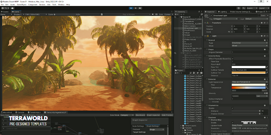Screen dimensions: 271x135
Task: Open the Surface Tint color swatch
Action: [248, 73]
